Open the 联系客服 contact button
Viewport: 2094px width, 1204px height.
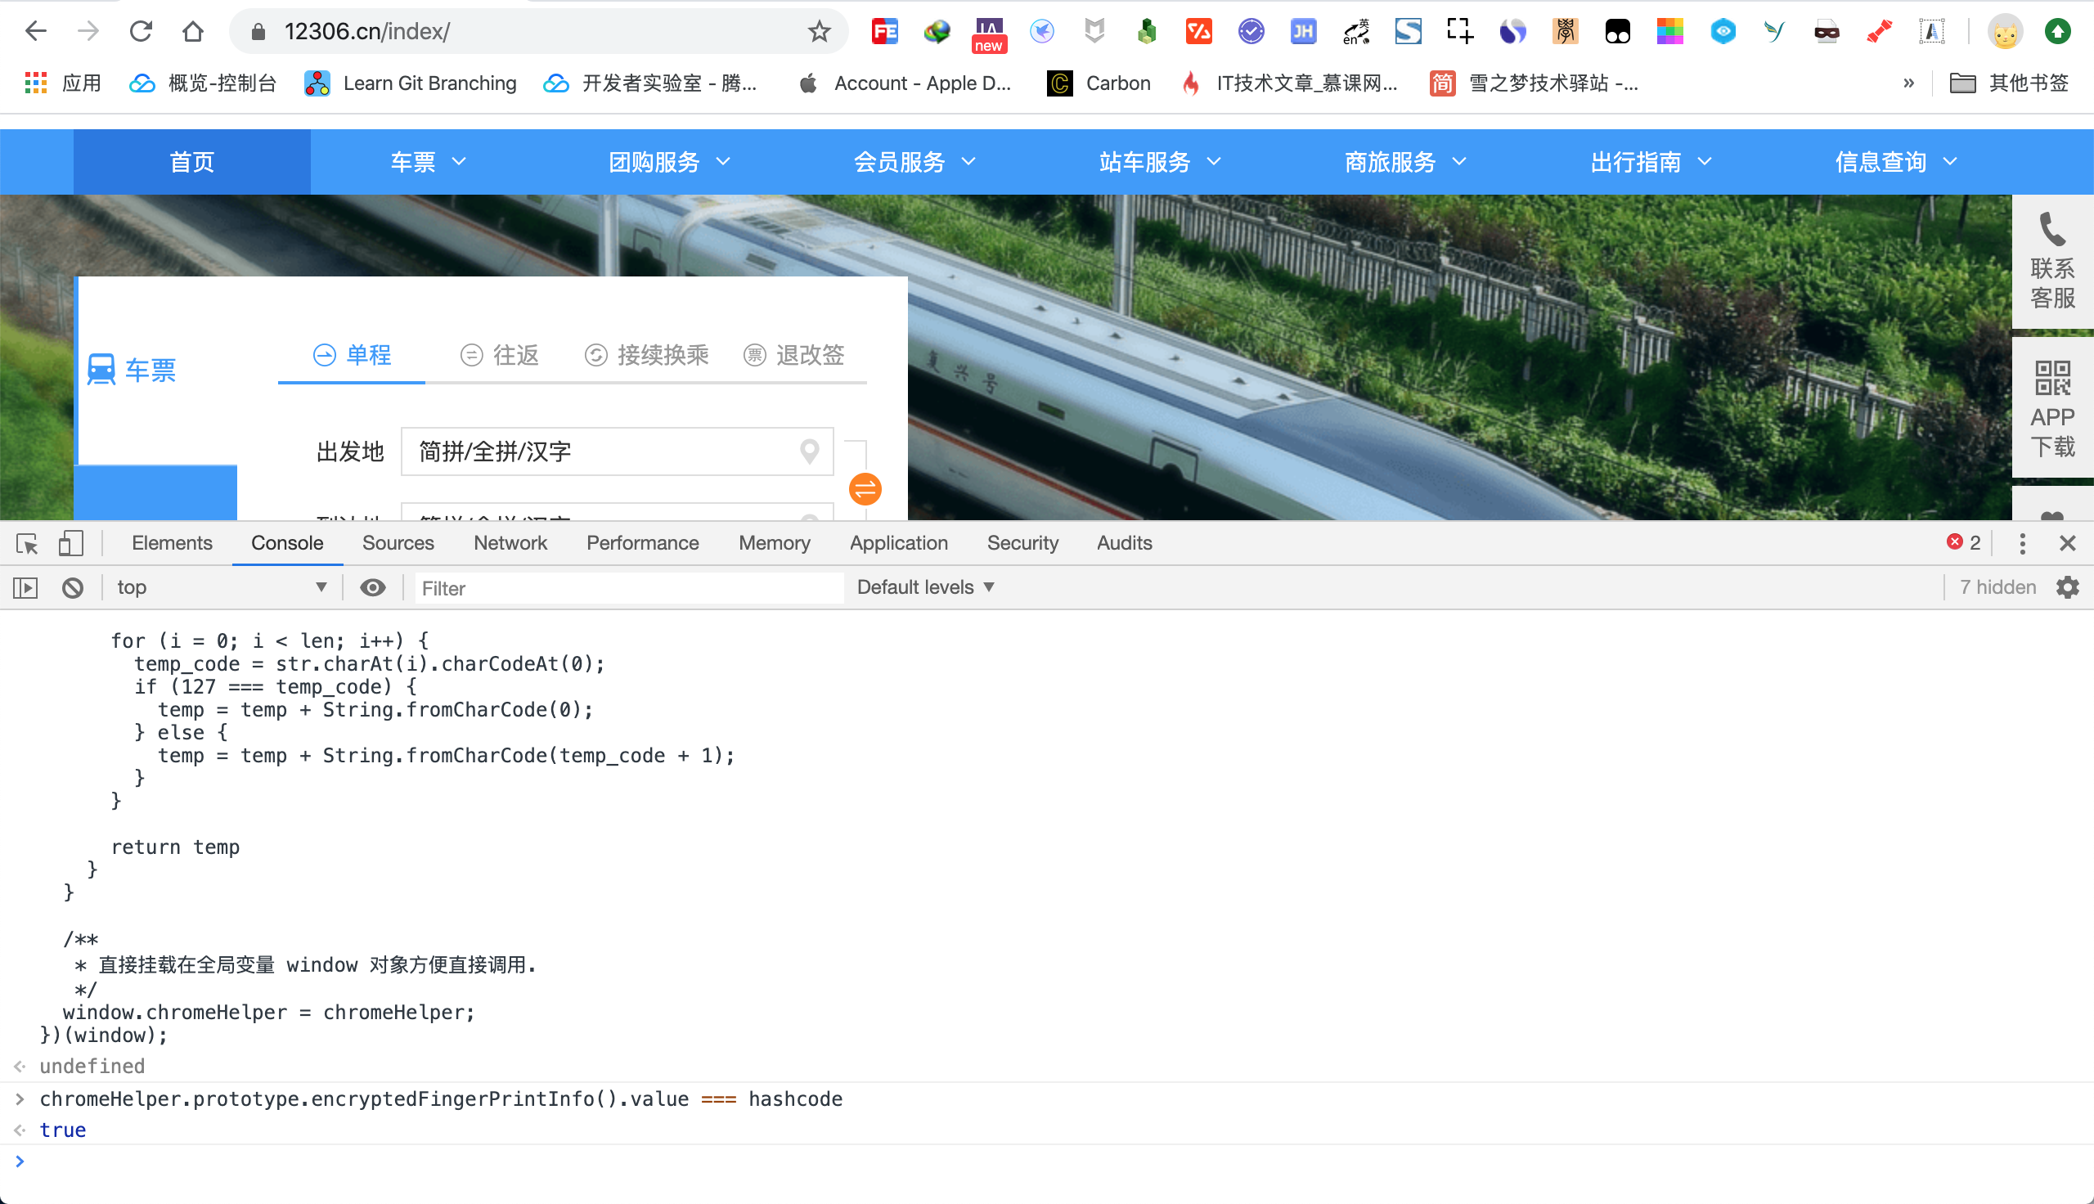[x=2051, y=261]
